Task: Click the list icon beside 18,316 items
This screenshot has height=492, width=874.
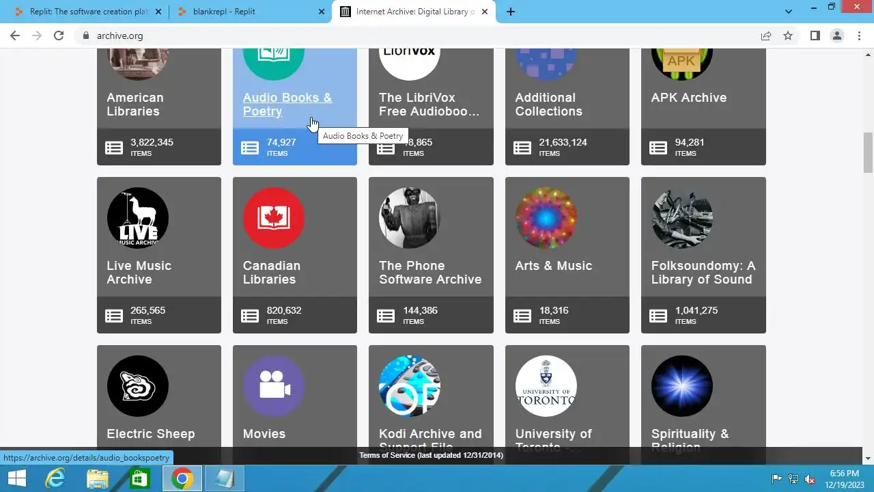Action: pyautogui.click(x=522, y=316)
